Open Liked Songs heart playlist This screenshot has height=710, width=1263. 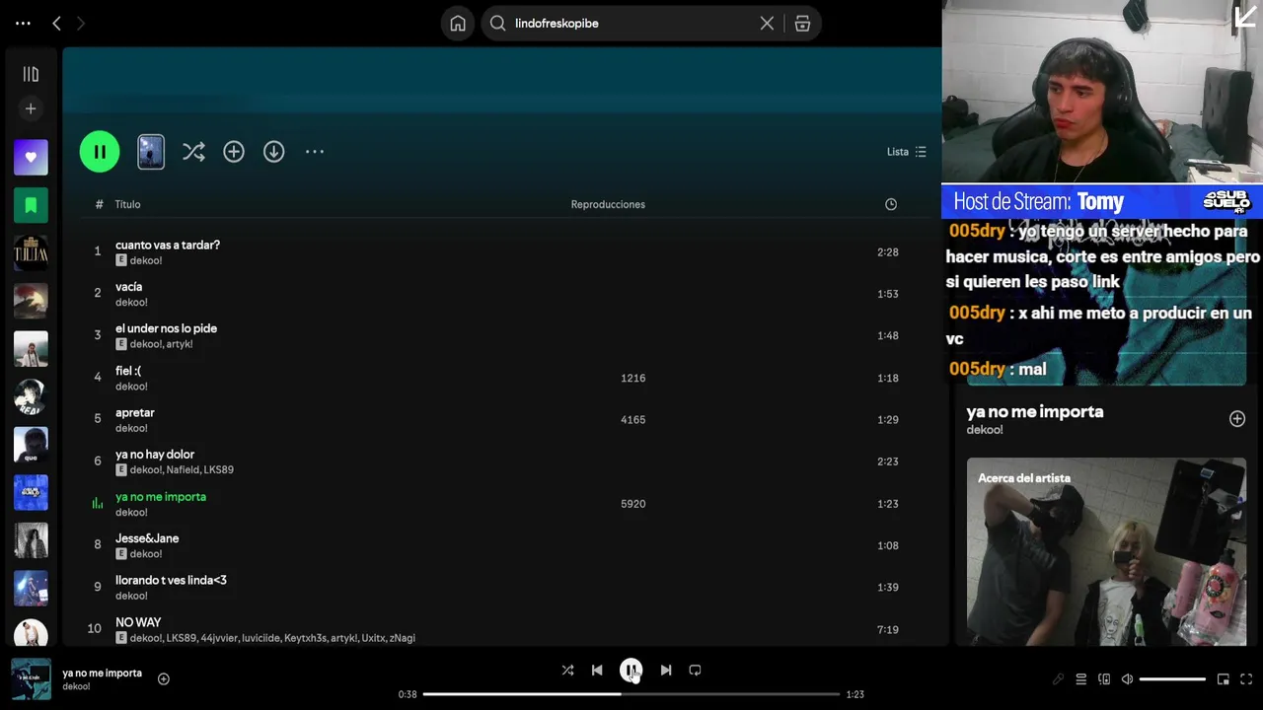(31, 157)
